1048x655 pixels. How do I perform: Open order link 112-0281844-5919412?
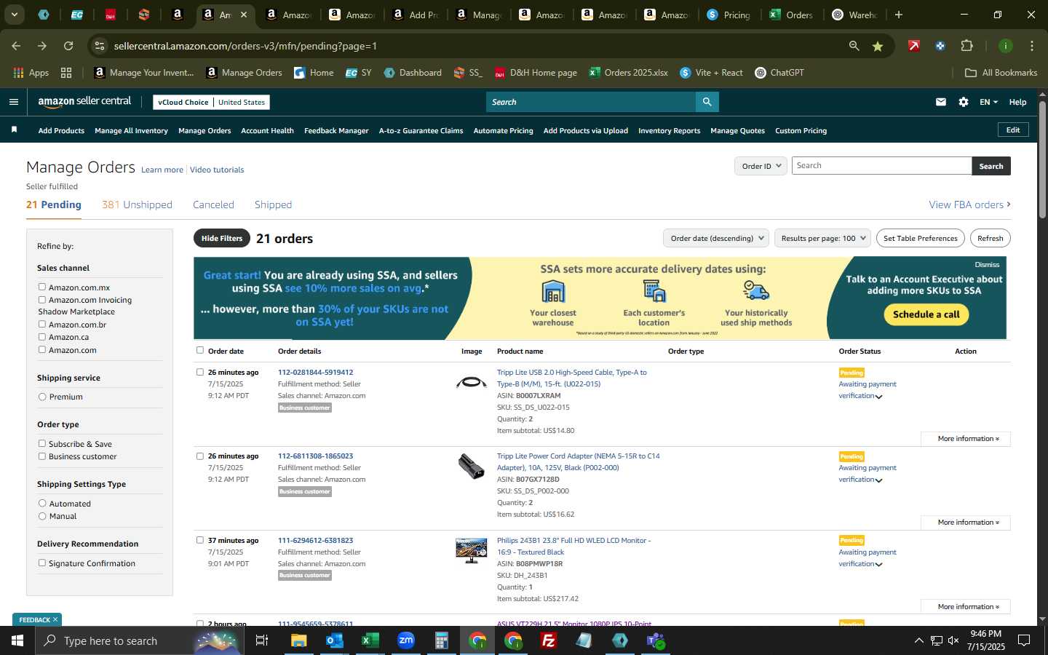pos(315,372)
